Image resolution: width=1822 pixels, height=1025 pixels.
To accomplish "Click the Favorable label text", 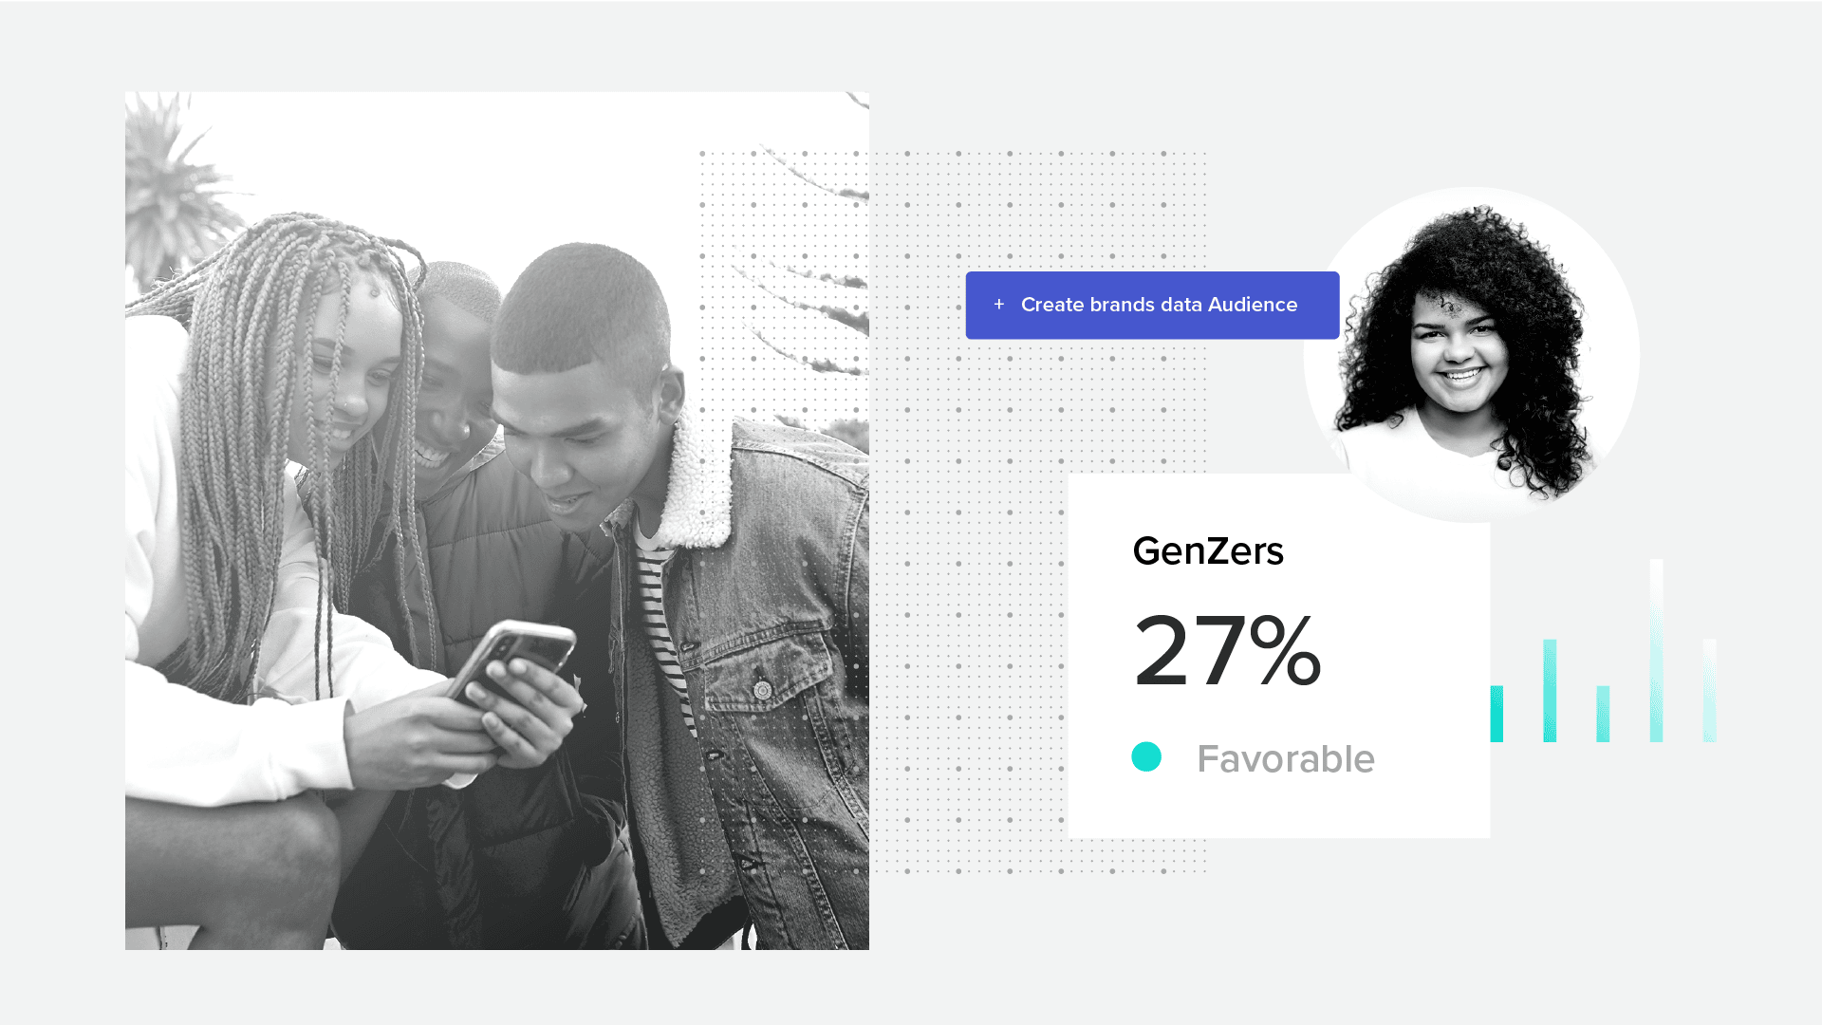I will (1286, 758).
